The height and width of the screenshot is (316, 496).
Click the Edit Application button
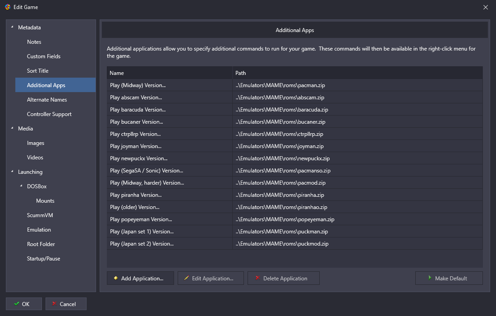click(x=211, y=278)
